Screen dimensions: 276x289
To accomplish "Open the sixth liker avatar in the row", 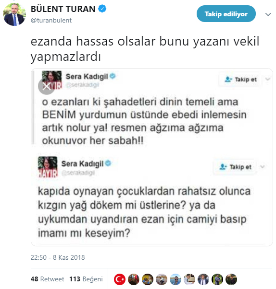I will pyautogui.click(x=189, y=279).
